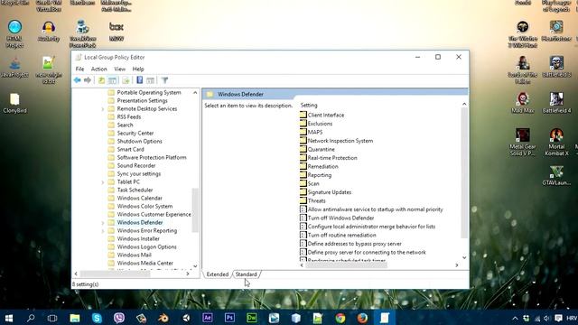
Task: Expand the Tablet PC tree node
Action: [103, 182]
